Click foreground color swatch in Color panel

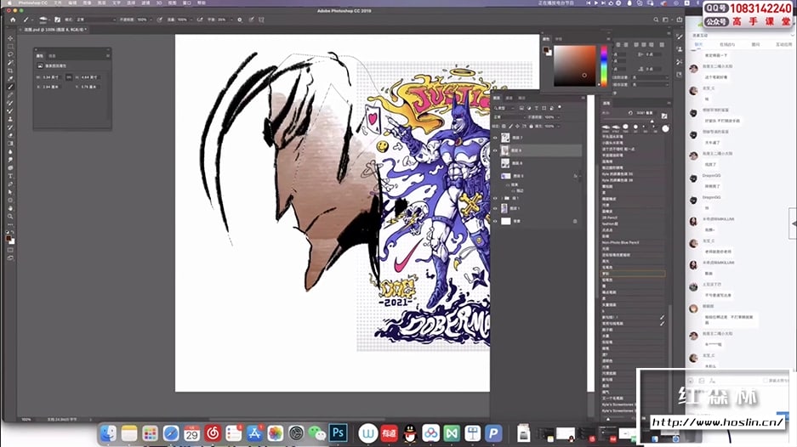[x=545, y=50]
